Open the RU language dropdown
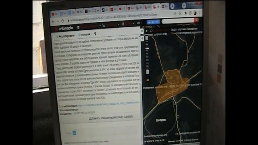Screen dimensions: 258x145 coord(139,23)
